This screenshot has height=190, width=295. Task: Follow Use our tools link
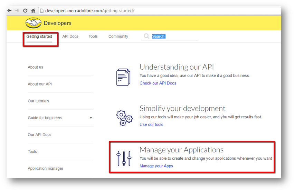[x=151, y=124]
